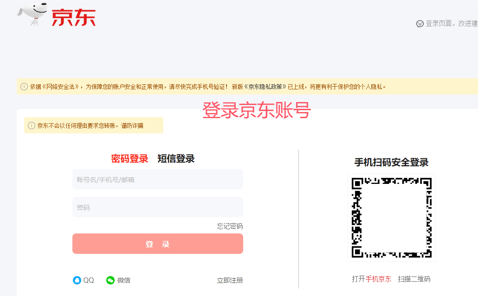Switch to the 密码登录 tab
Image resolution: width=478 pixels, height=296 pixels.
pos(129,158)
